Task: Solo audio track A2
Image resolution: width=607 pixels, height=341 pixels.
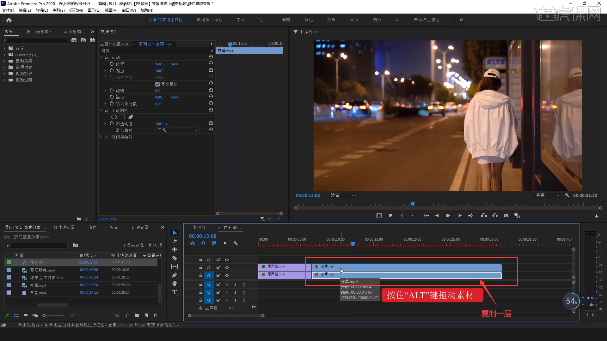Action: tap(235, 292)
